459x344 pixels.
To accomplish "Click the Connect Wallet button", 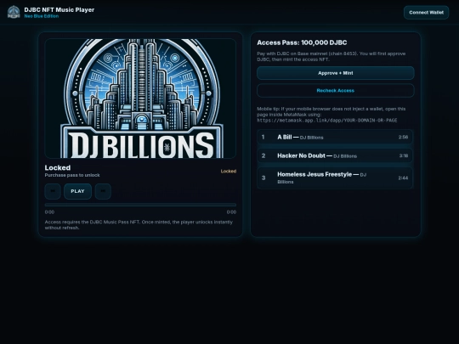I will pyautogui.click(x=426, y=13).
